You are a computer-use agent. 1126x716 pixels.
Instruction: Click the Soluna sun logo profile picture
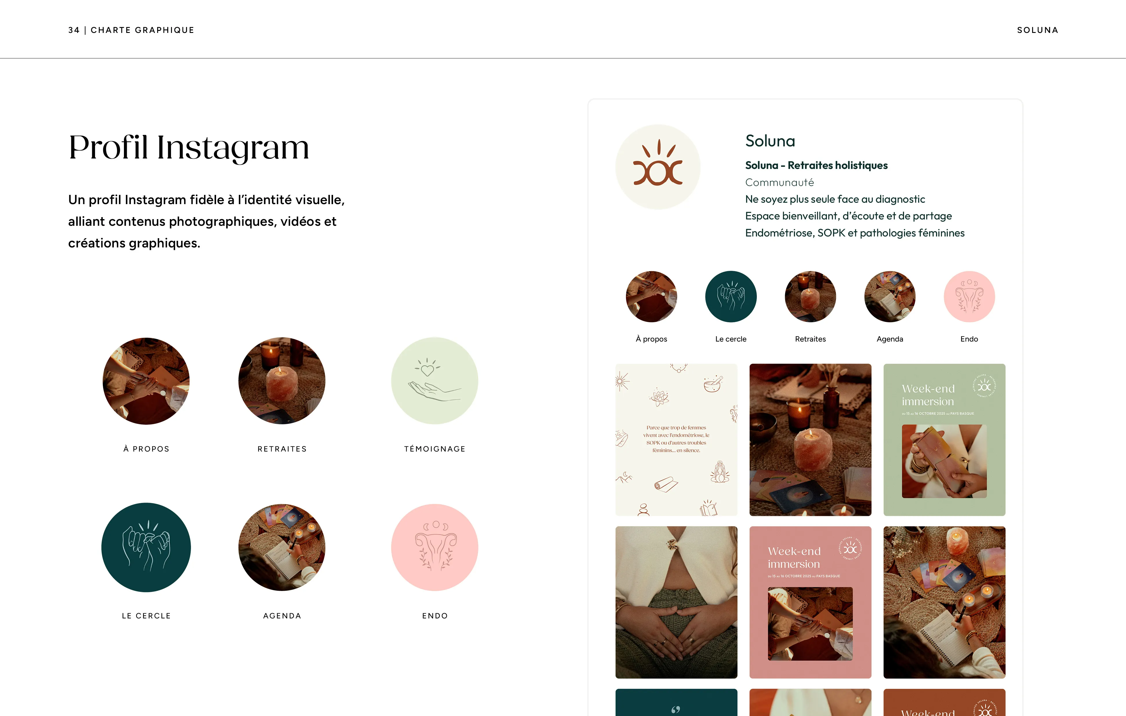(x=658, y=167)
